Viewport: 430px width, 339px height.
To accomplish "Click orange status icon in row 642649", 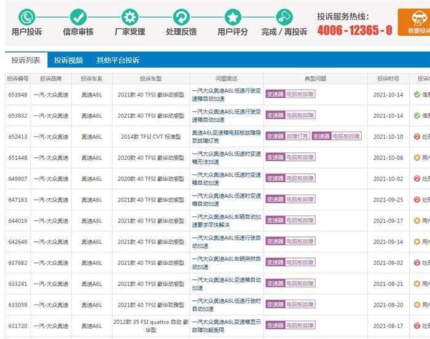I will [x=417, y=242].
